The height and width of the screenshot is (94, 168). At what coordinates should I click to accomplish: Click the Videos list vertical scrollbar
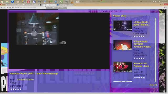(x=155, y=50)
